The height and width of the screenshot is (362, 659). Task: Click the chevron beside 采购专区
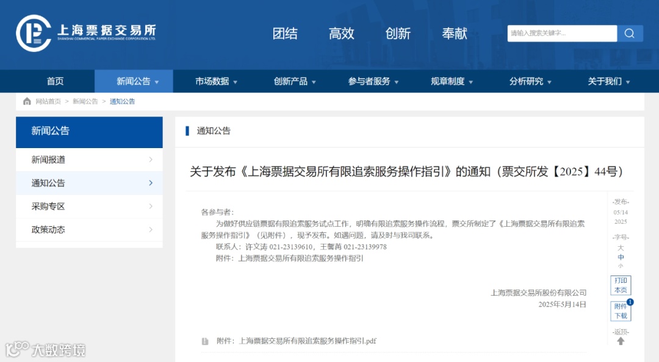[x=151, y=206]
